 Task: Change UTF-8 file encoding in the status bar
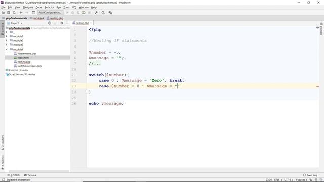pos(289,180)
